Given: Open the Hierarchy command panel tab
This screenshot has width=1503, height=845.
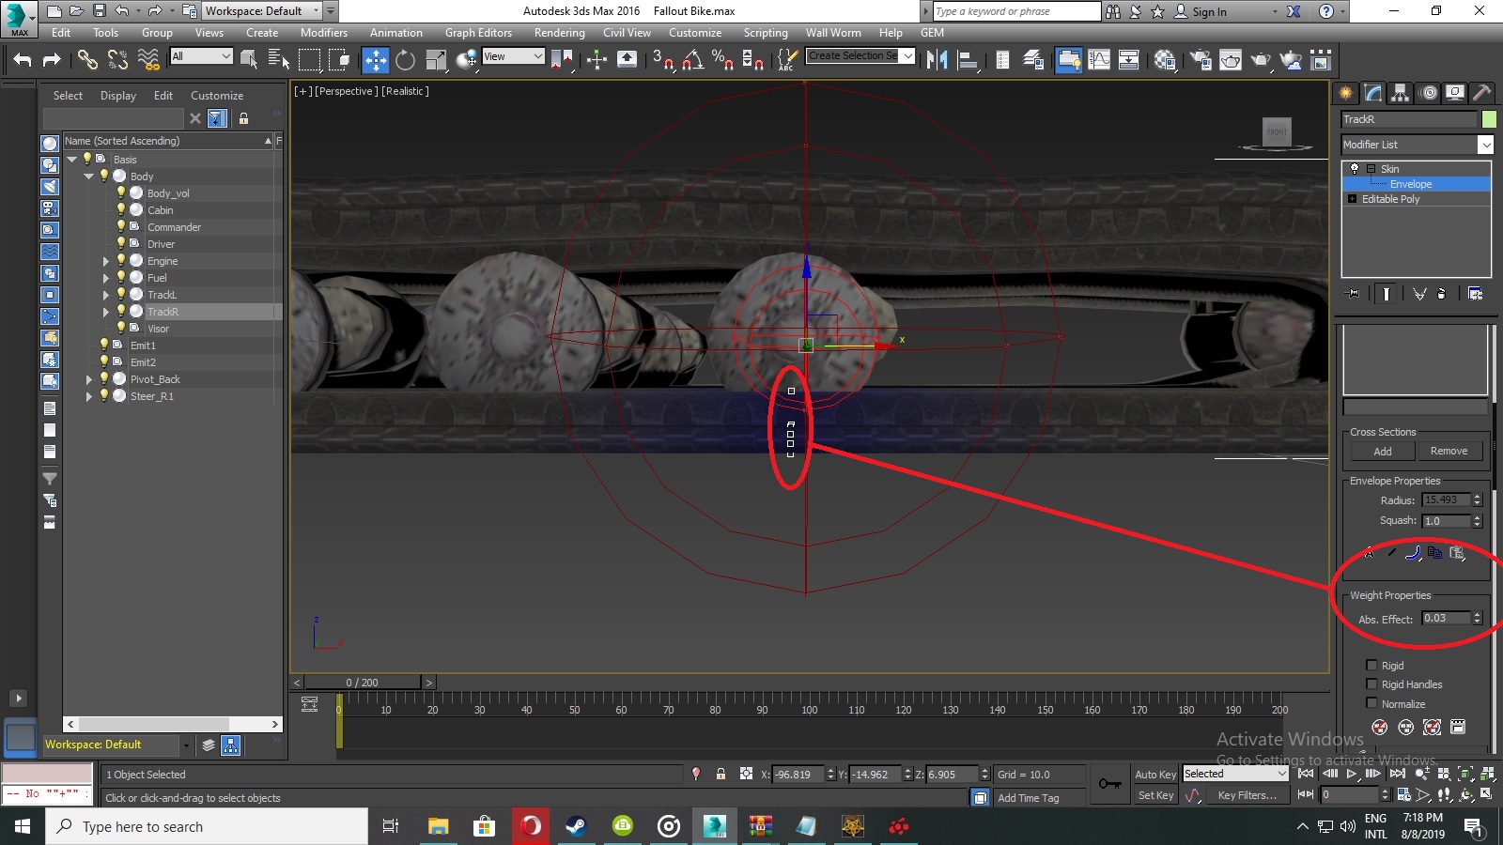Looking at the screenshot, I should (1401, 92).
